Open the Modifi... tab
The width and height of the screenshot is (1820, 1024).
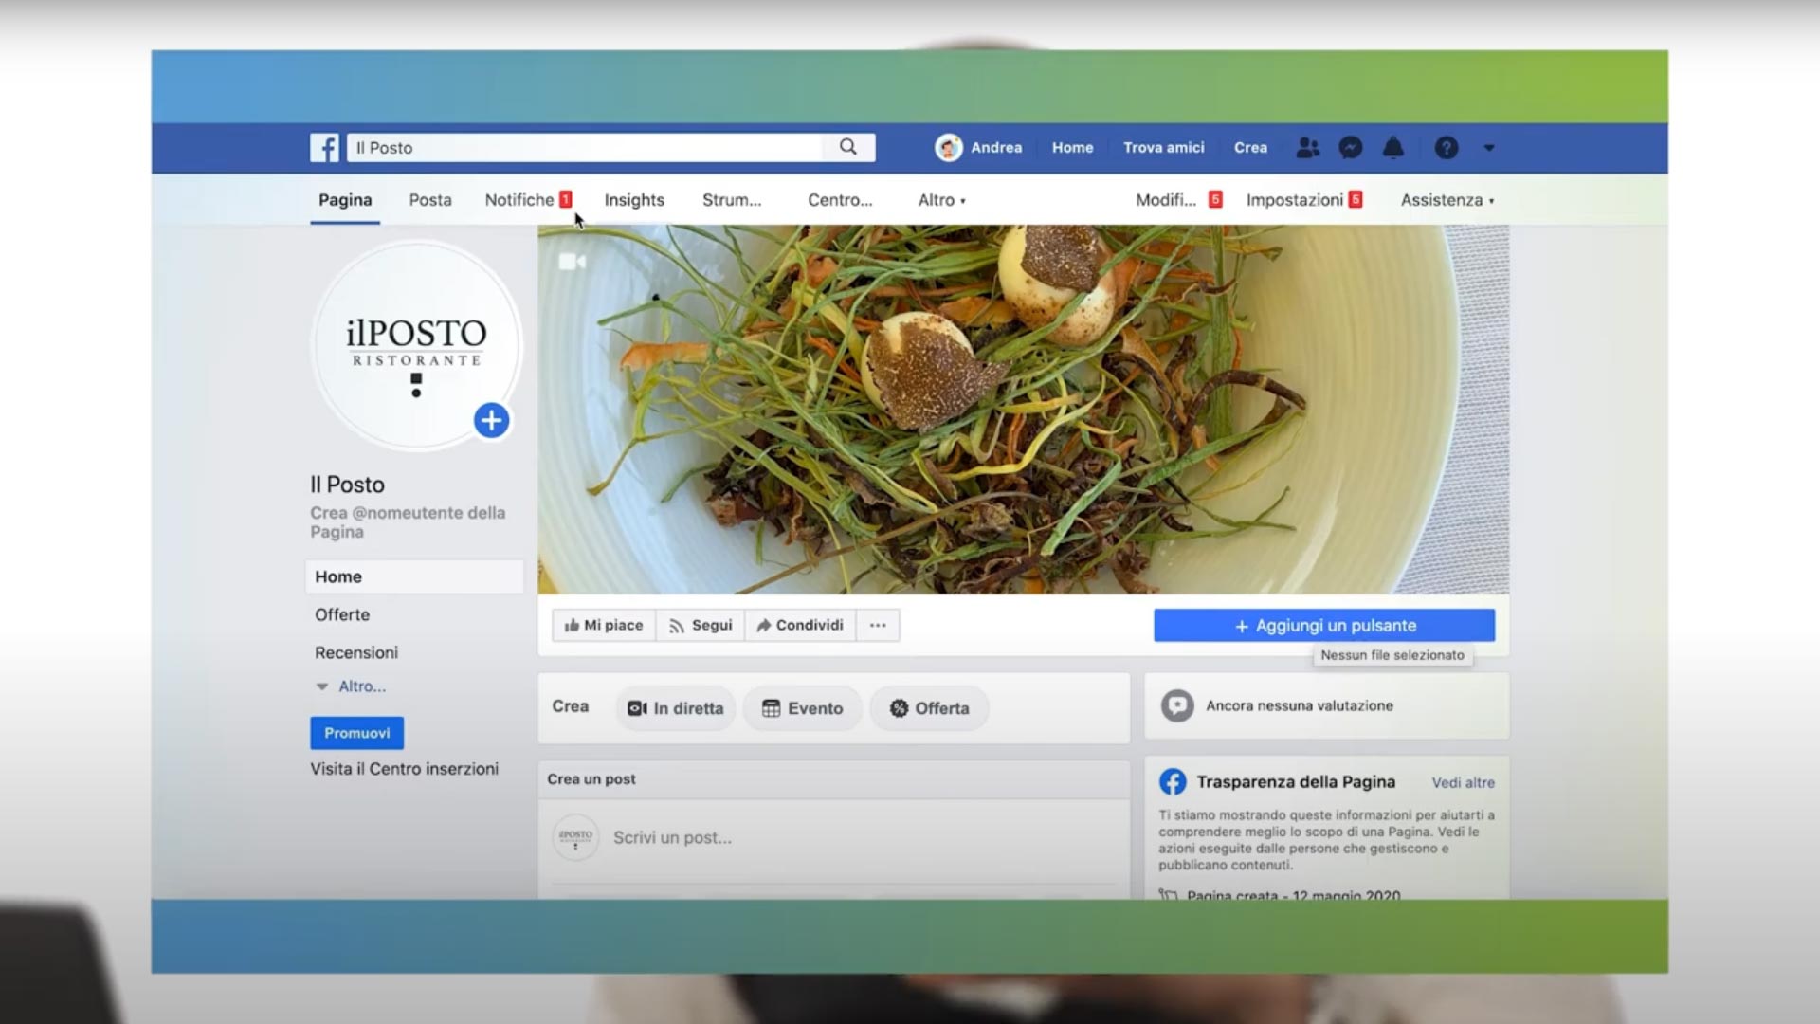tap(1178, 200)
